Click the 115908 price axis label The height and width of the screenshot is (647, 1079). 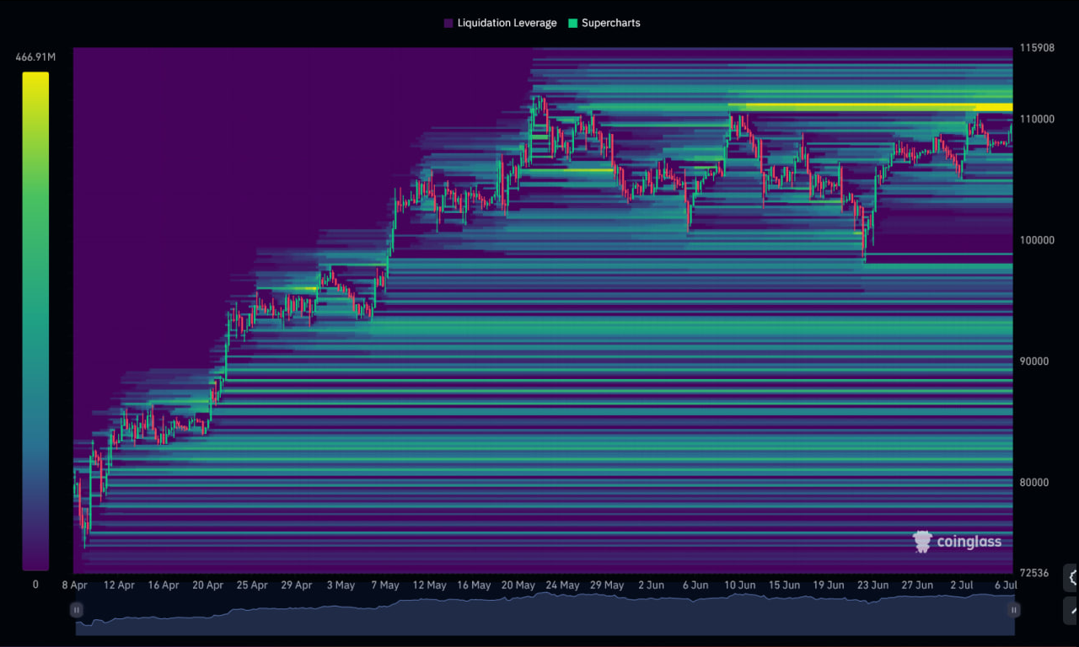pyautogui.click(x=1037, y=48)
